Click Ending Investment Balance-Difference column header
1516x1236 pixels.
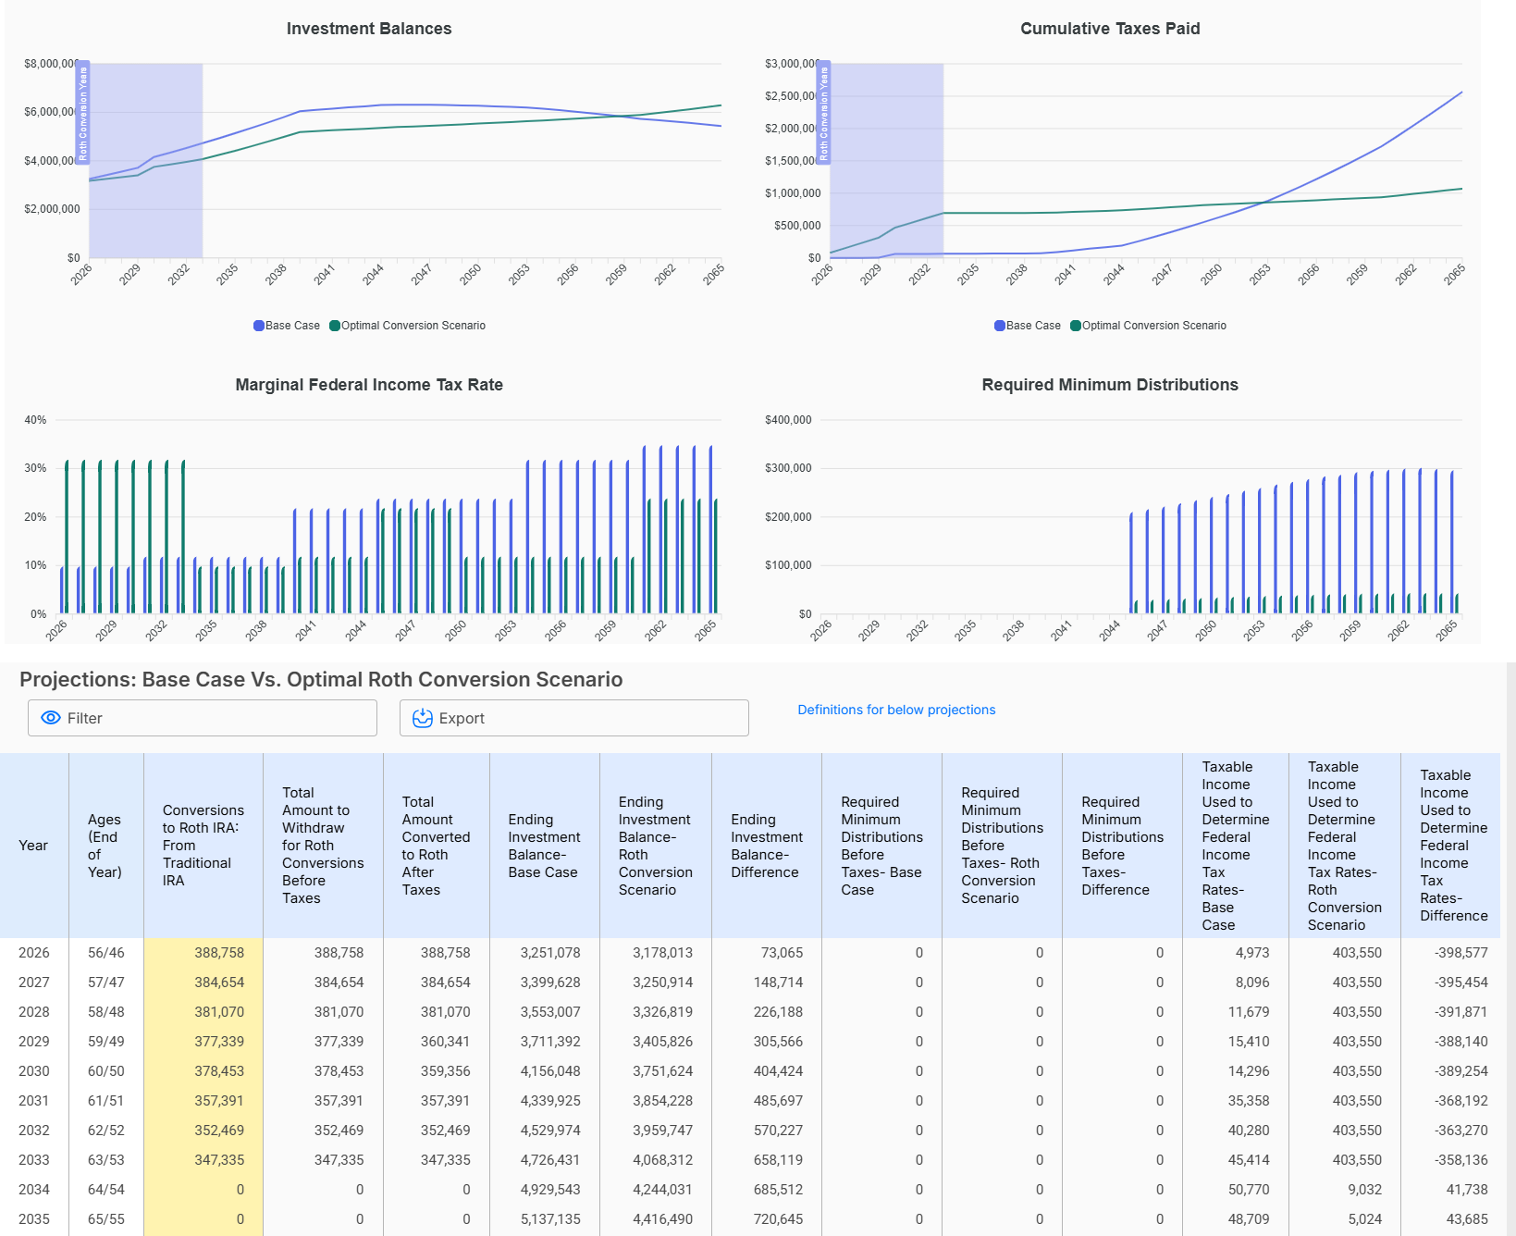[766, 846]
